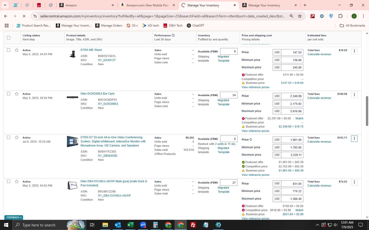Image resolution: width=369 pixels, height=230 pixels.
Task: Star the DTEN D7 55-inch listing
Action: (17, 137)
